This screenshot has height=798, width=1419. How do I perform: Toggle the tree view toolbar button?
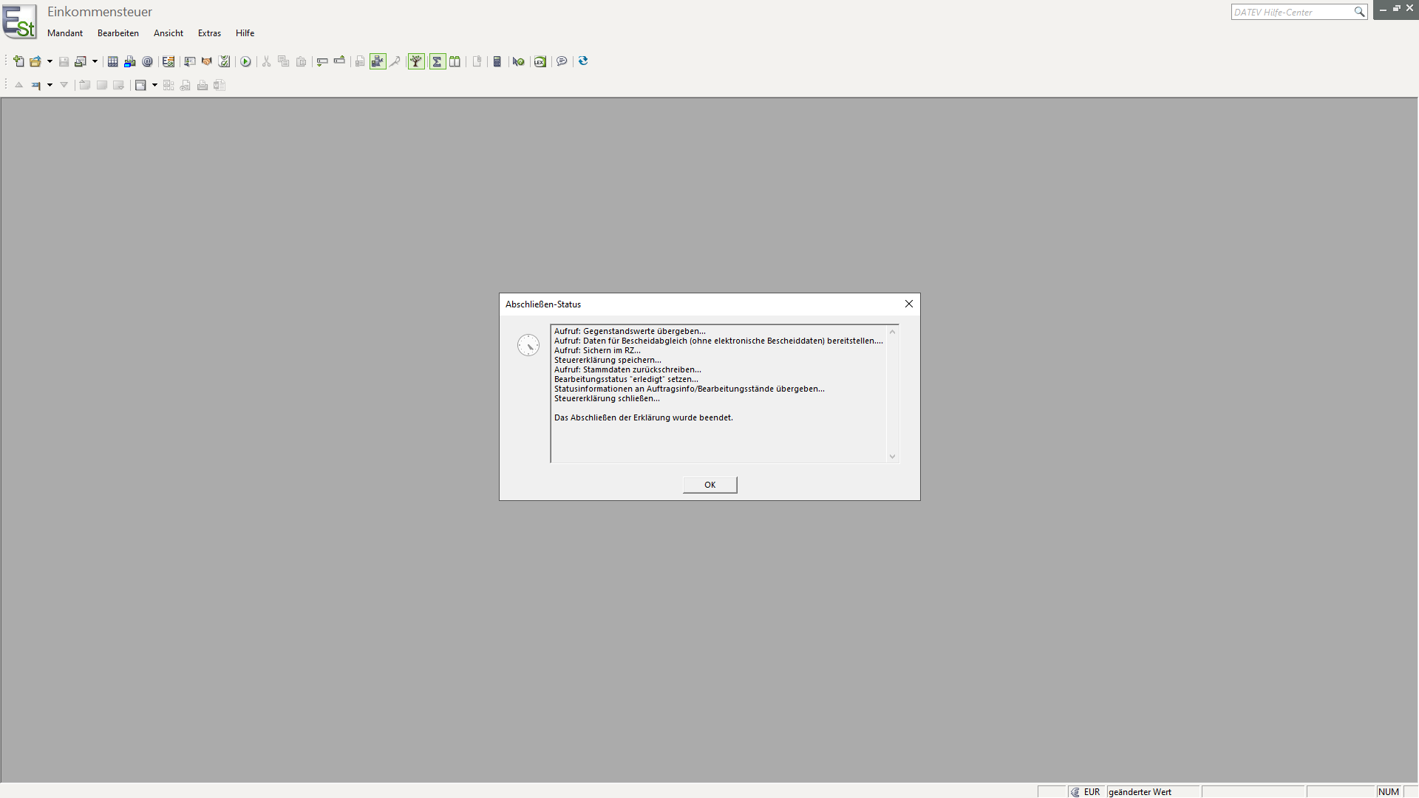(416, 61)
